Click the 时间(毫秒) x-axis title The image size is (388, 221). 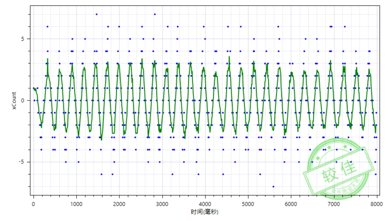coord(205,212)
